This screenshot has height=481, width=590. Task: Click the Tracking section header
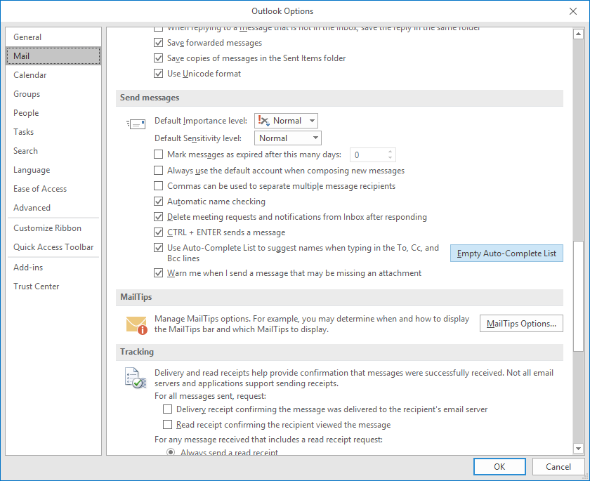click(339, 352)
